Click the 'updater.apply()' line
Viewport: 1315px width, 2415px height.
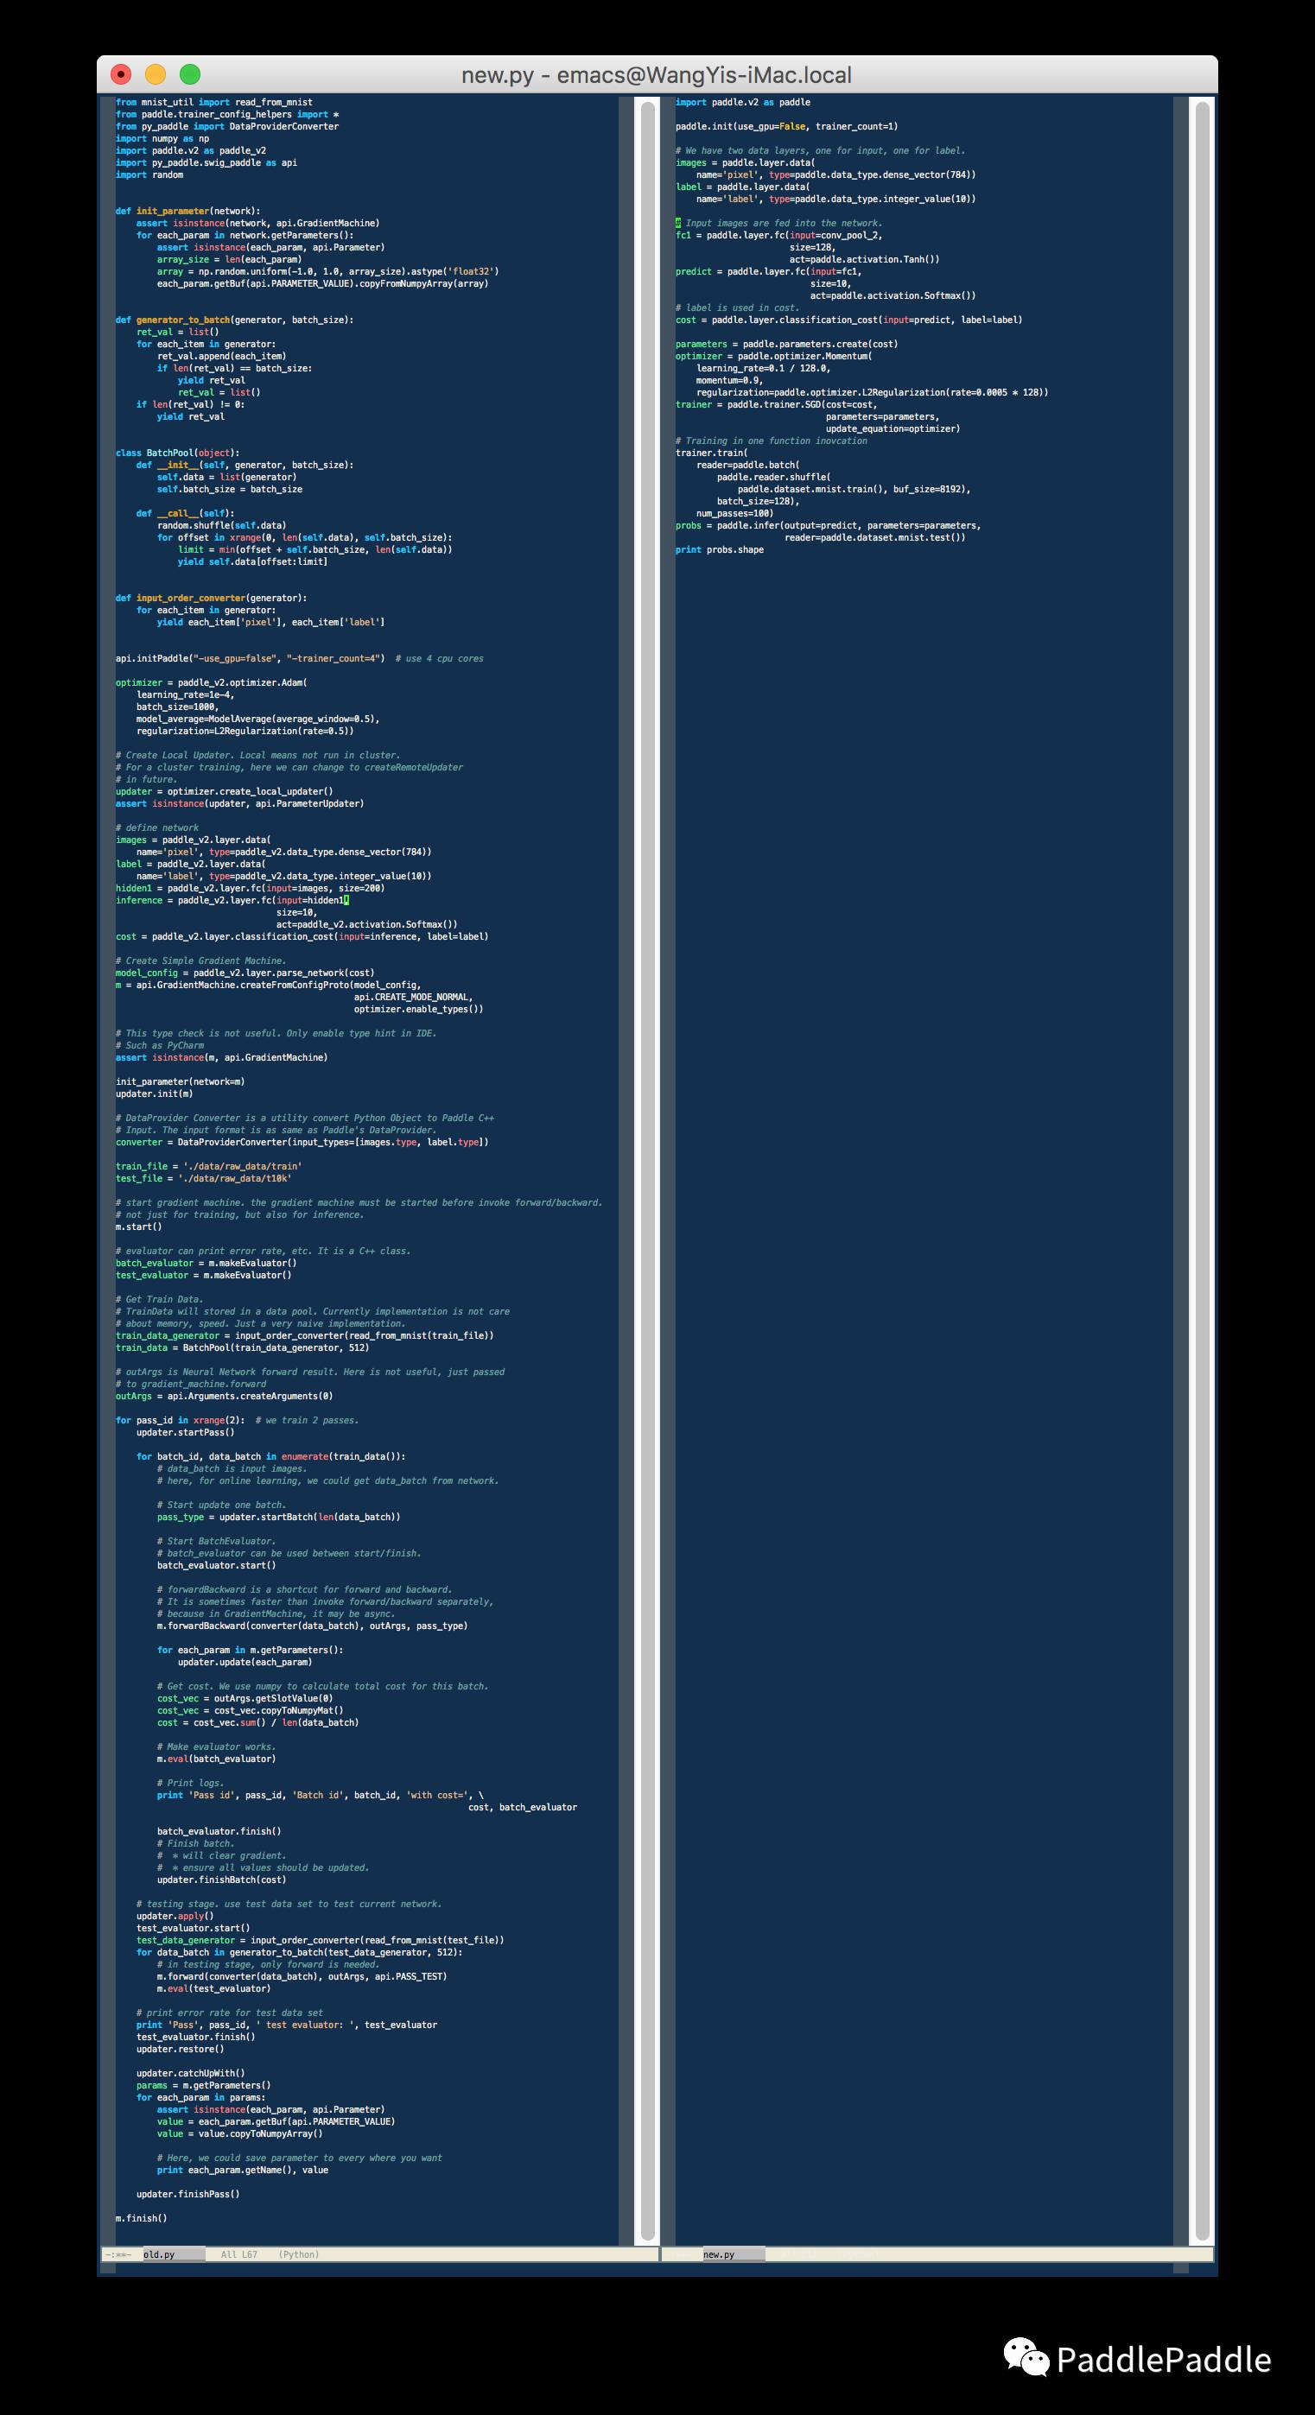click(175, 1917)
